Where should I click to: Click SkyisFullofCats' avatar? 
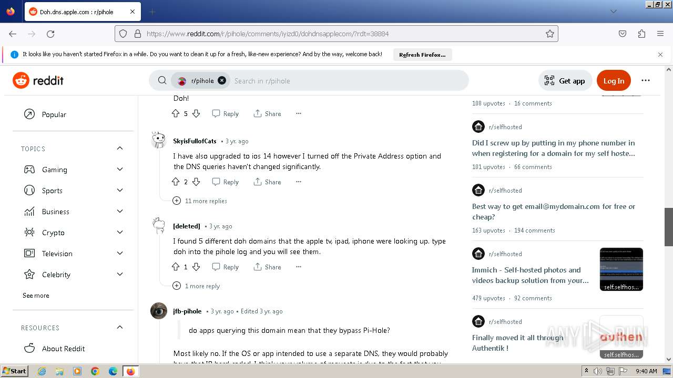(159, 140)
